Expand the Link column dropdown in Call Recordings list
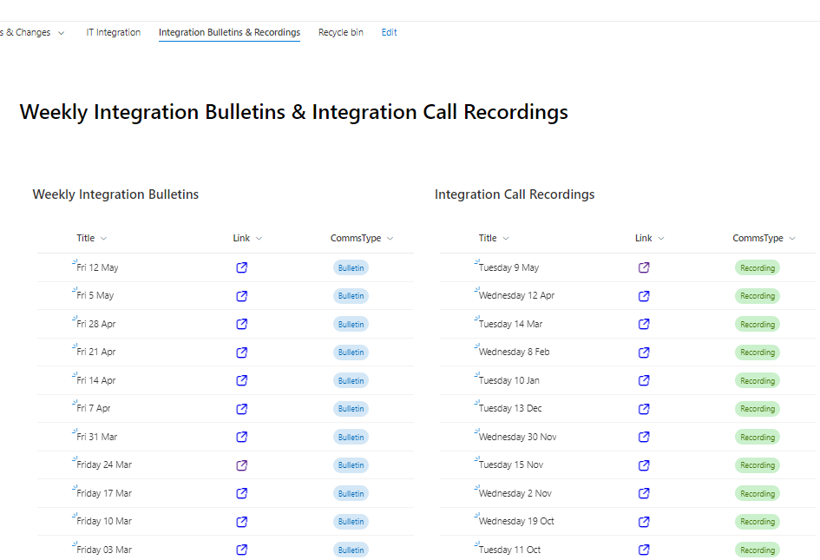Screen dimensions: 820x560 coord(661,239)
